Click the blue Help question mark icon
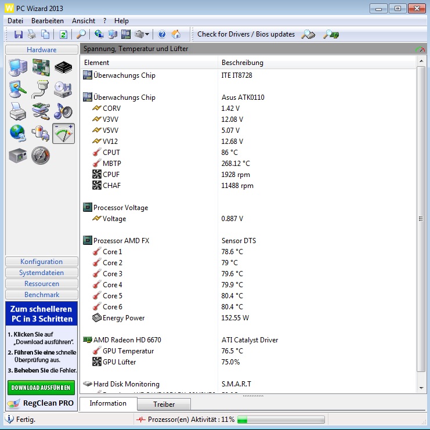This screenshot has width=430, height=430. pos(162,35)
